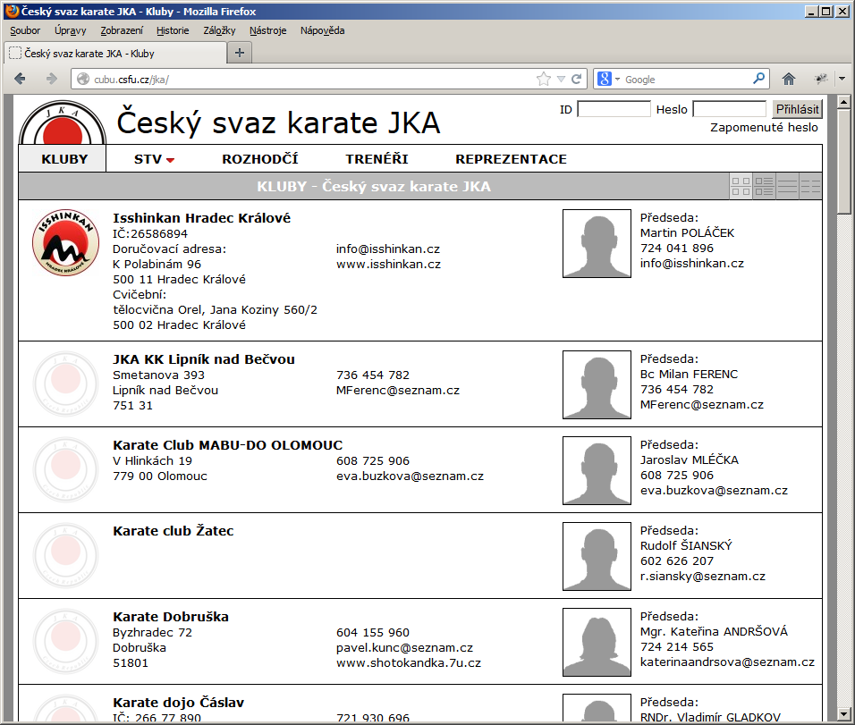
Task: Open a new tab with the plus button
Action: pos(240,53)
